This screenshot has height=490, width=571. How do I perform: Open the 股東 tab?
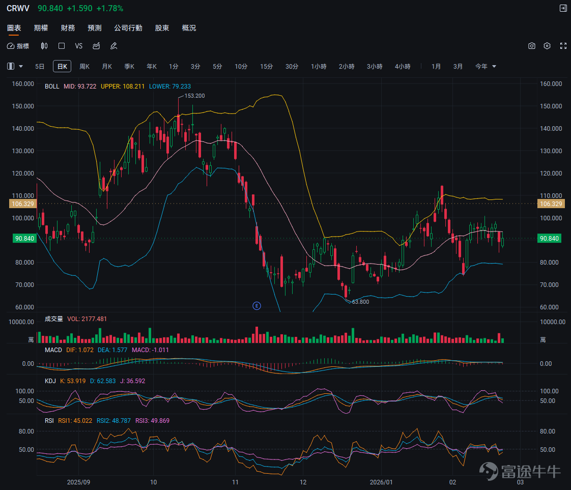pos(162,28)
